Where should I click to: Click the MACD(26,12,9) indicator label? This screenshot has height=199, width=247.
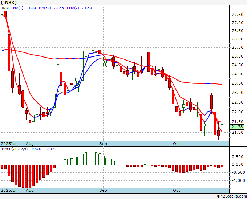15,149
